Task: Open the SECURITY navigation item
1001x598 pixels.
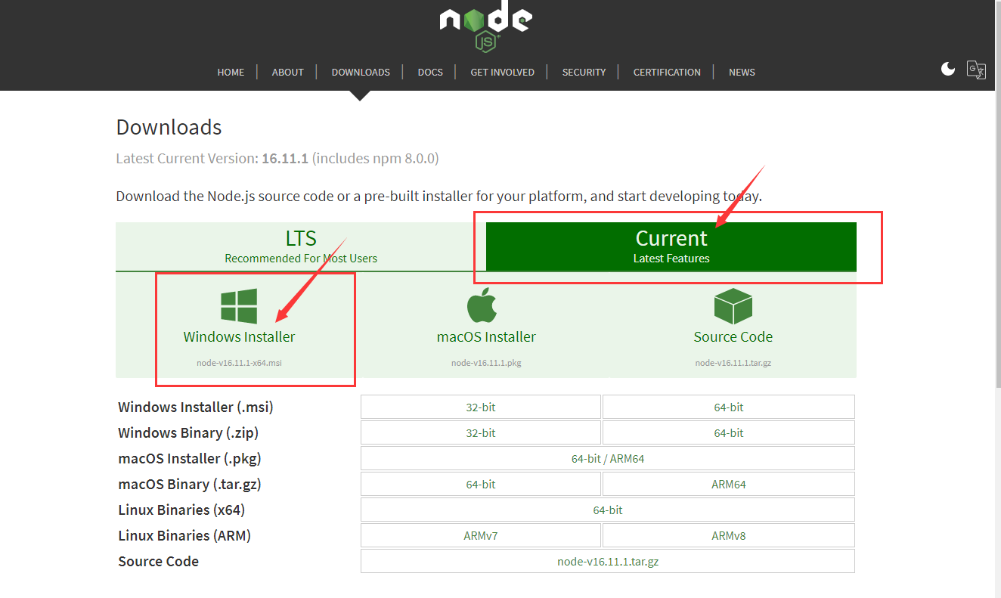Action: pyautogui.click(x=584, y=72)
